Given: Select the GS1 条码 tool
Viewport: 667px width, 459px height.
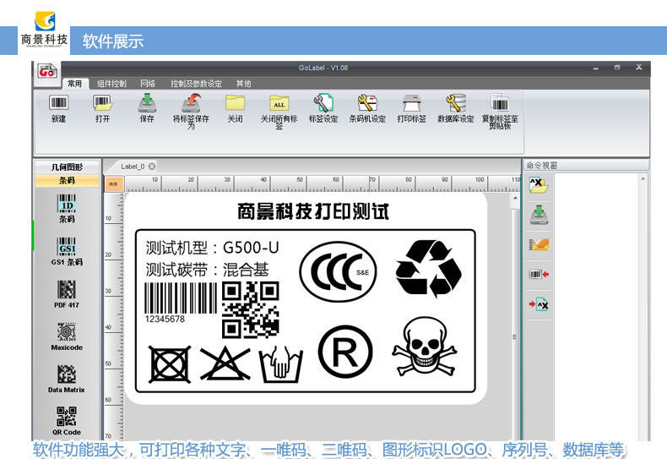Looking at the screenshot, I should [x=67, y=251].
